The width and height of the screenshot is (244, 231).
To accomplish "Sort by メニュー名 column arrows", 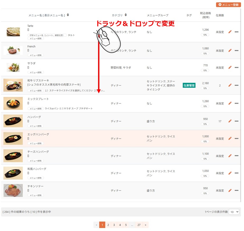I will [x=68, y=15].
